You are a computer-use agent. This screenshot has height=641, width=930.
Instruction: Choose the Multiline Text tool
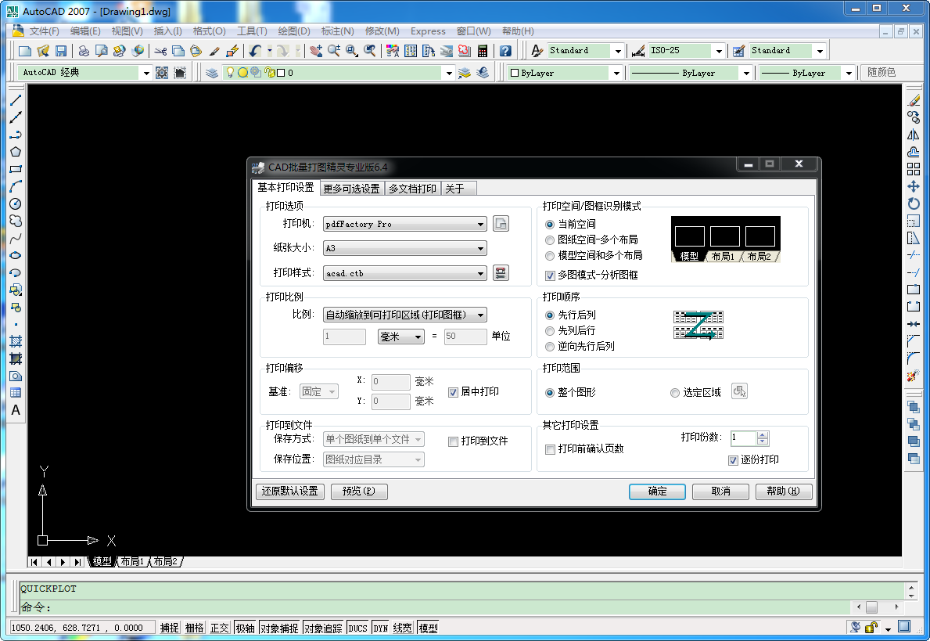15,410
